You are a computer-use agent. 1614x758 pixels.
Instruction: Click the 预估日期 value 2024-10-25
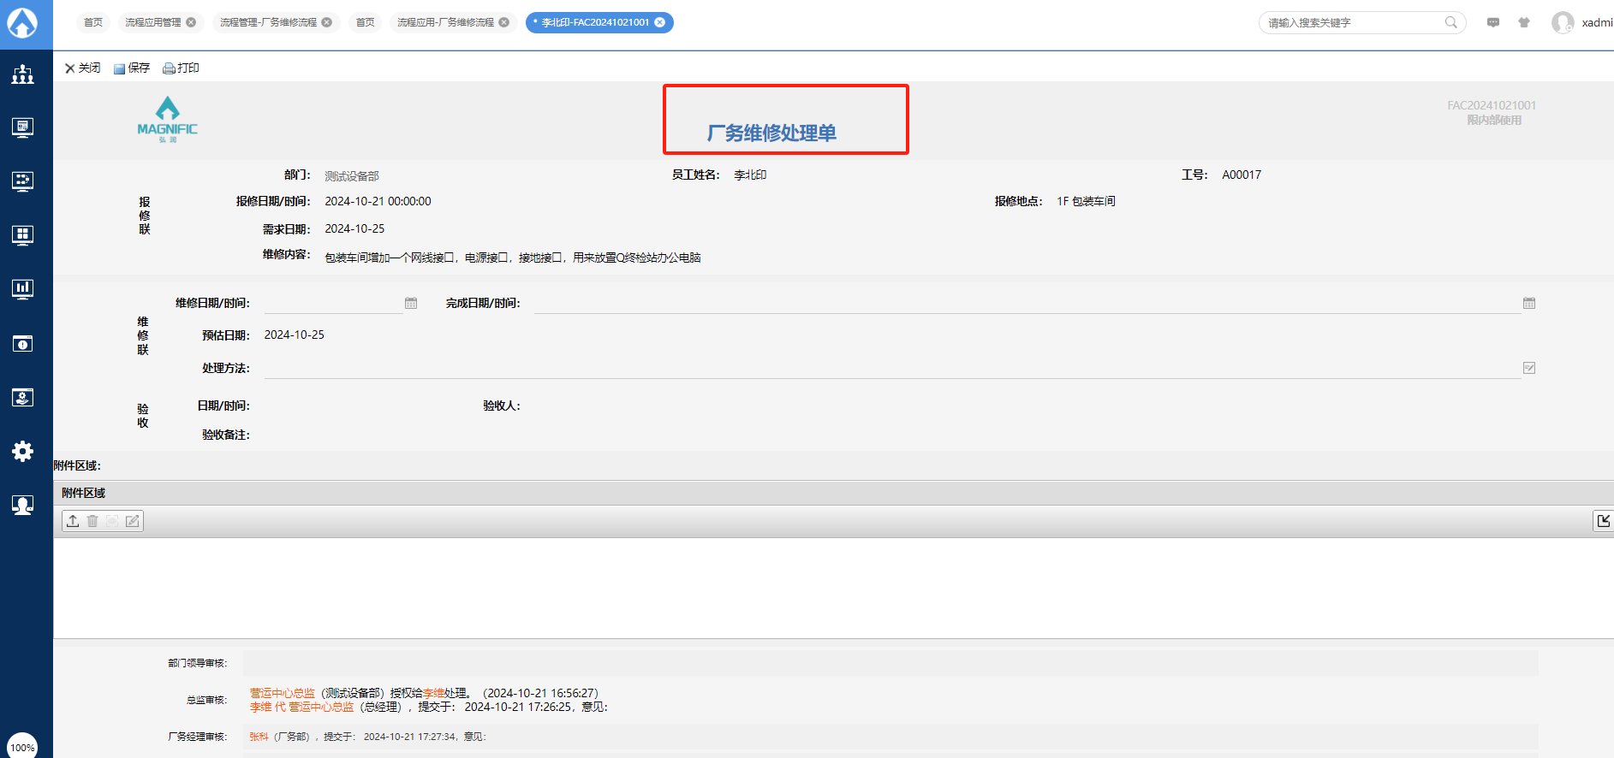click(295, 335)
